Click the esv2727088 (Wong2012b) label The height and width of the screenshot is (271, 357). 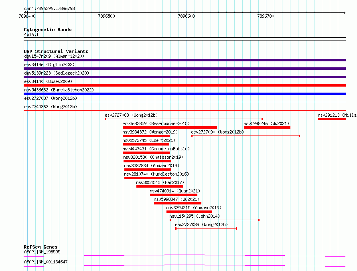pyautogui.click(x=131, y=115)
